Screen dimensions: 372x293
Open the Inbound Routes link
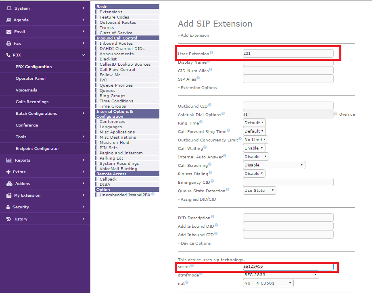coord(116,43)
